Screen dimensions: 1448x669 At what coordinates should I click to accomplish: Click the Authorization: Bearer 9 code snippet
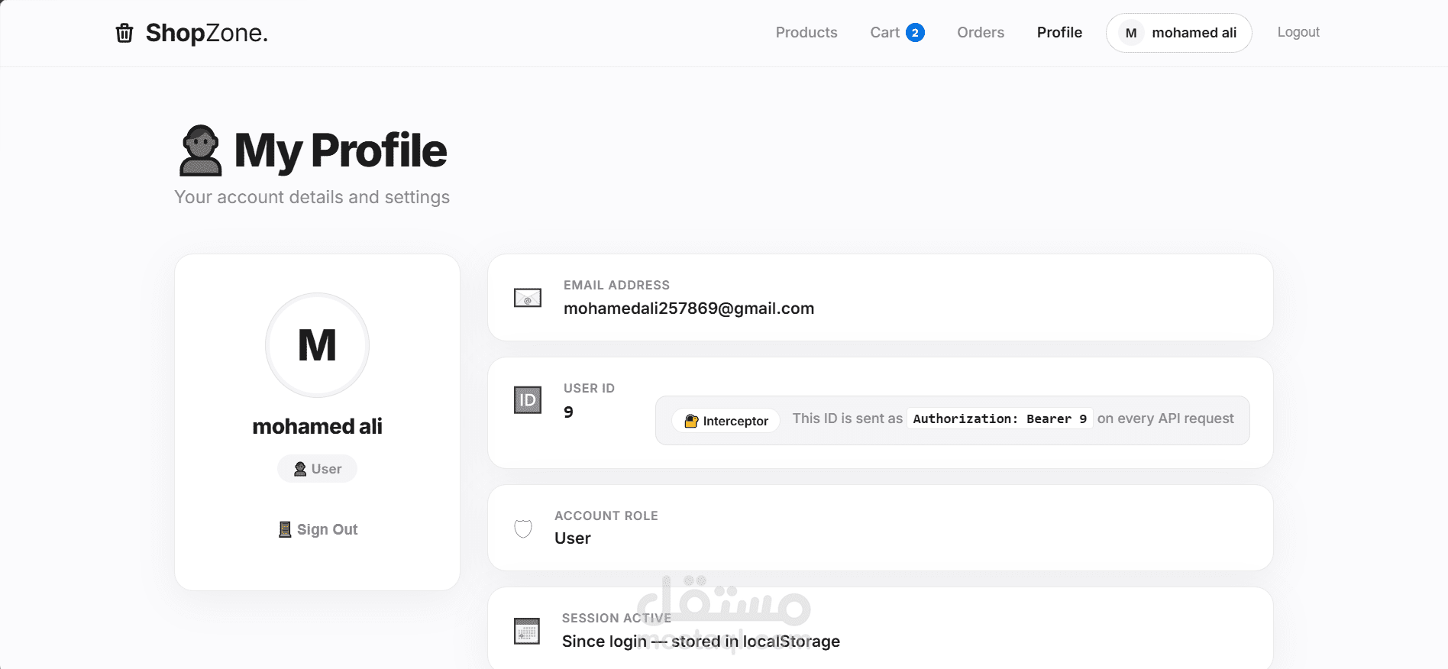click(1000, 419)
